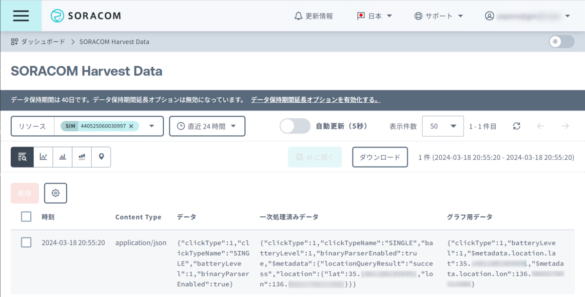Screen dimensions: 585x297
Task: Open the リソース type selector
Action: coord(33,126)
